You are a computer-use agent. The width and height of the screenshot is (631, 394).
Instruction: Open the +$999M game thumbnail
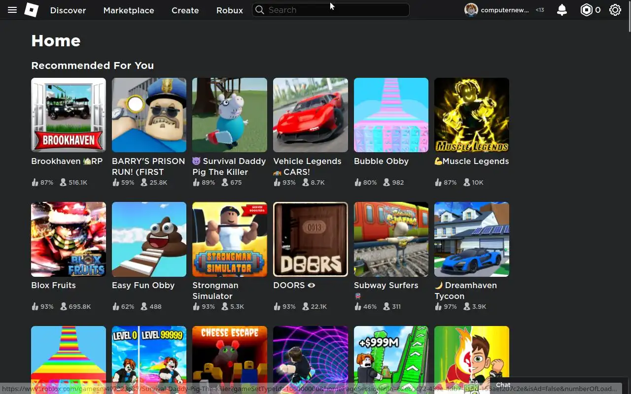click(391, 360)
